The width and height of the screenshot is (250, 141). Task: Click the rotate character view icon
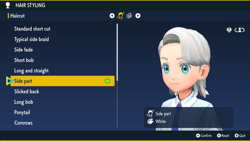coord(239,30)
